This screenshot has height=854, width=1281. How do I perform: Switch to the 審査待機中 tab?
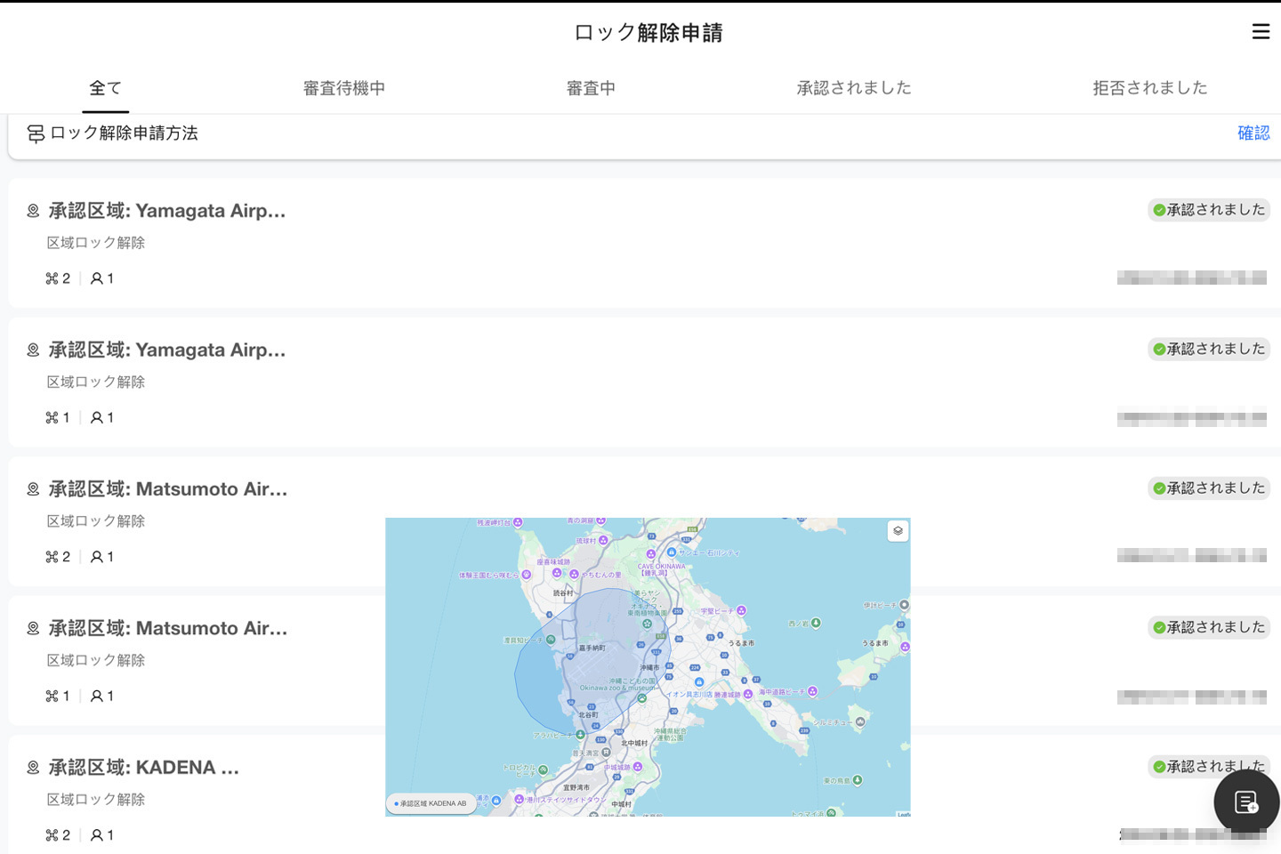(x=343, y=88)
